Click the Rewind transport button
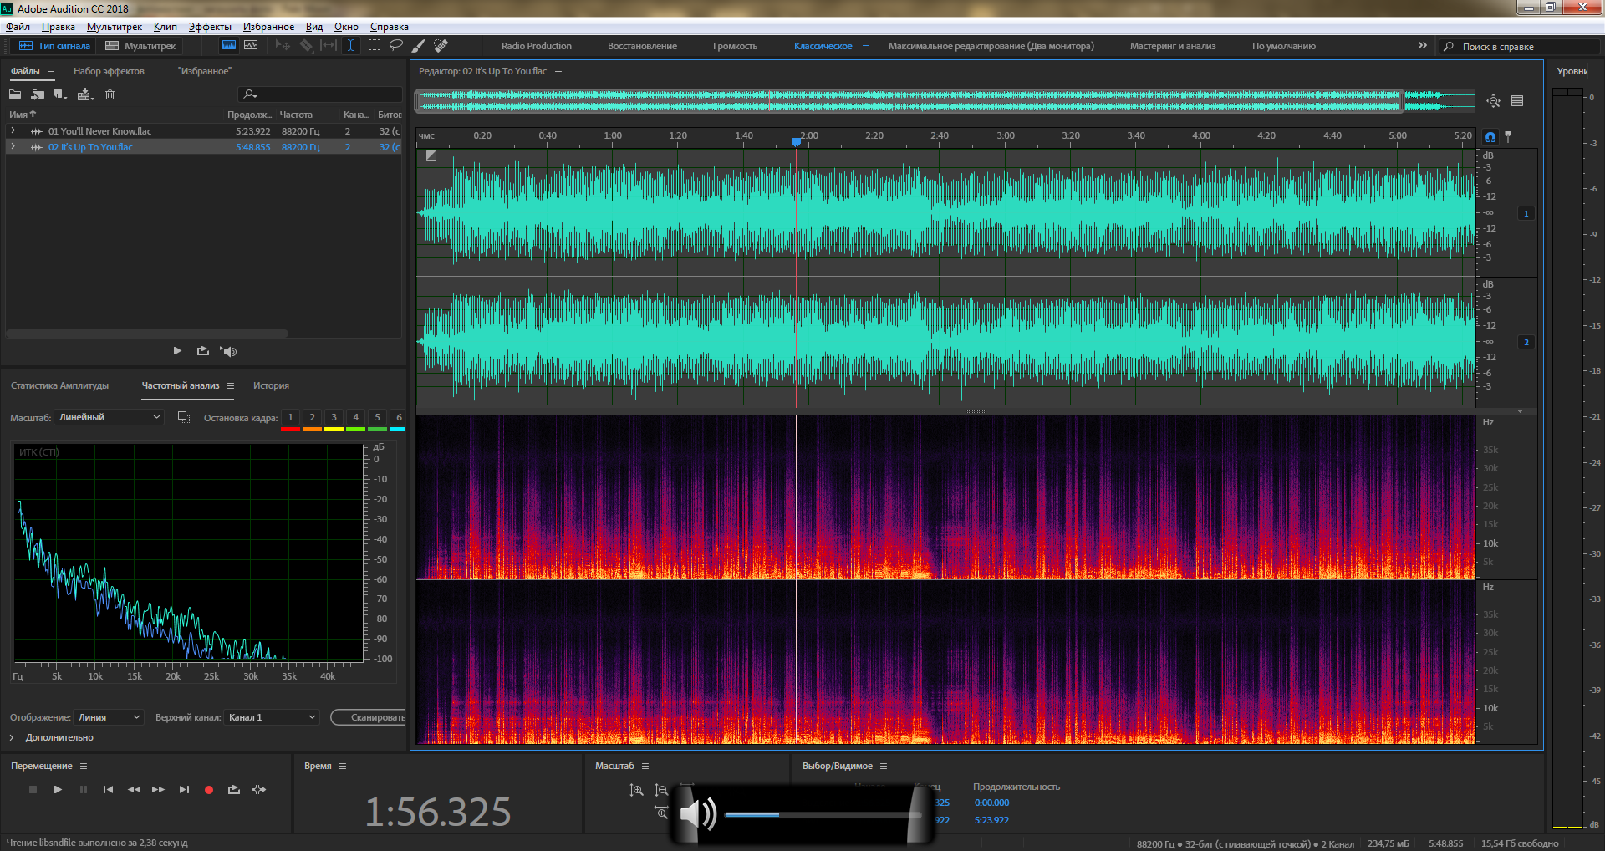The image size is (1605, 851). pos(134,789)
